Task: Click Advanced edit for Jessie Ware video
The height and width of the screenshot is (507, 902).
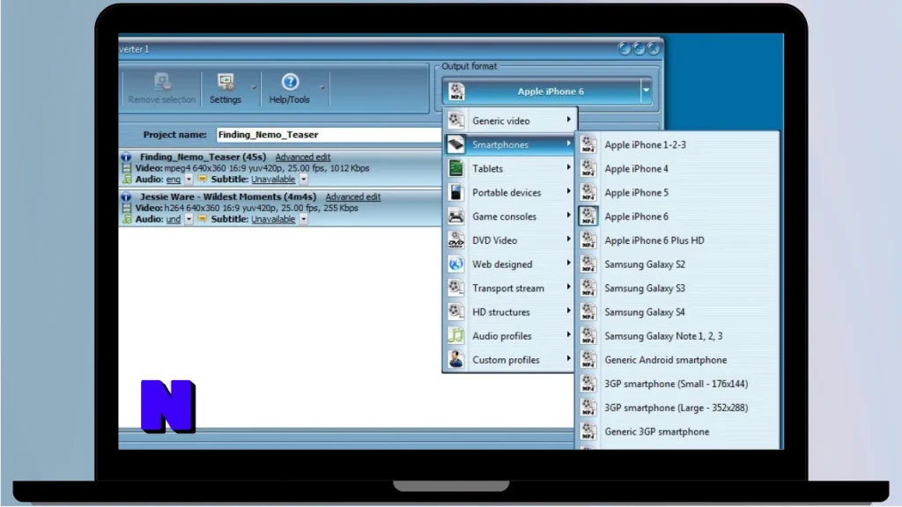Action: point(352,196)
